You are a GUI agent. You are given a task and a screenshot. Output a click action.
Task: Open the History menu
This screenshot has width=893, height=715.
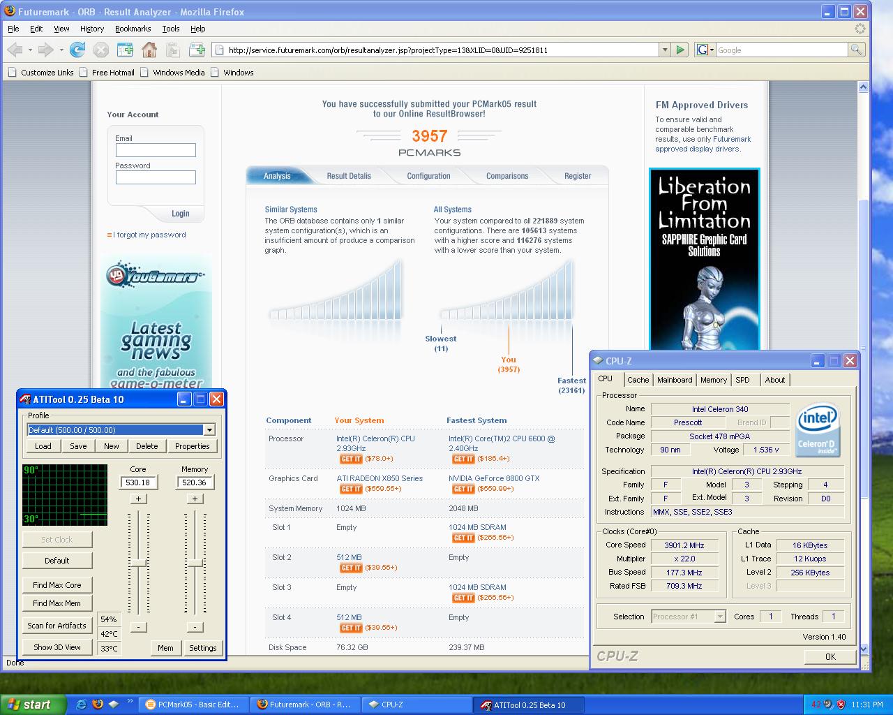pyautogui.click(x=92, y=29)
